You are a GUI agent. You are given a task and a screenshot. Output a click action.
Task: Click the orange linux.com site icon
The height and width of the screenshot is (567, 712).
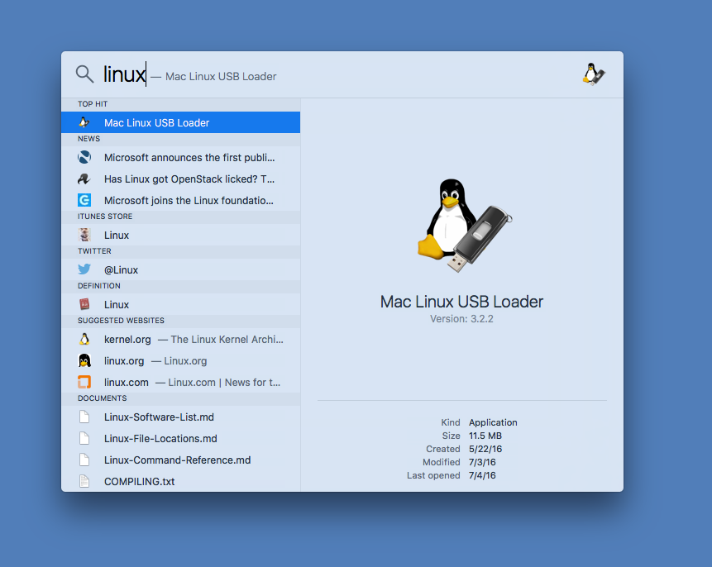point(85,382)
